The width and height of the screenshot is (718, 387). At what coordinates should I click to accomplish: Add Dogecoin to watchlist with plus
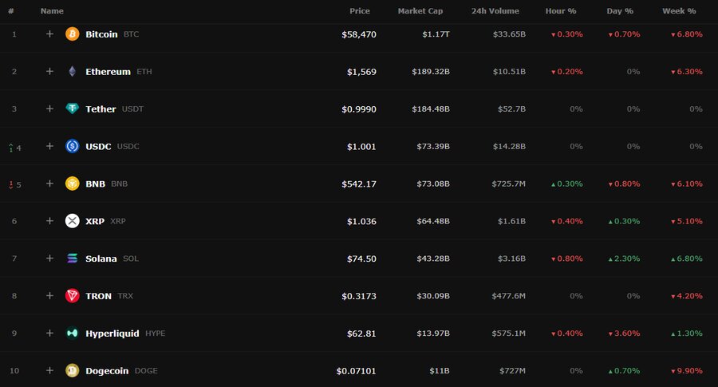(49, 370)
